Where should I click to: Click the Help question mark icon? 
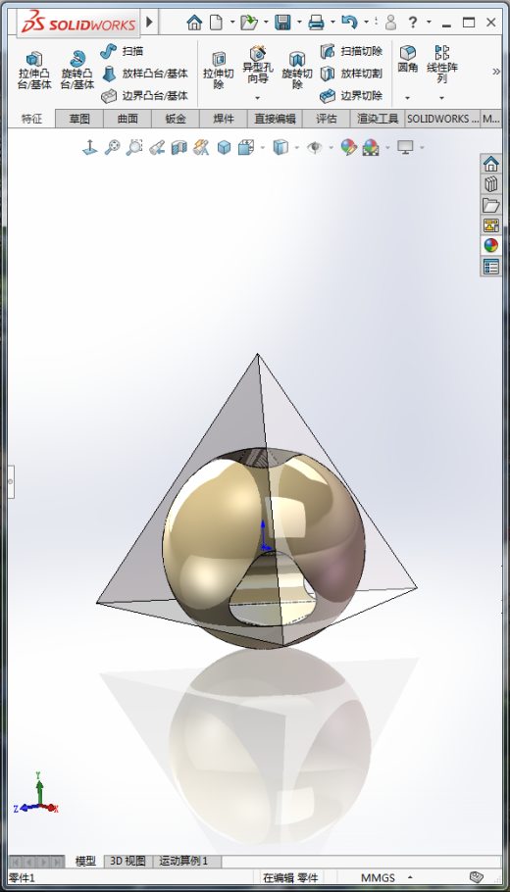coord(413,23)
